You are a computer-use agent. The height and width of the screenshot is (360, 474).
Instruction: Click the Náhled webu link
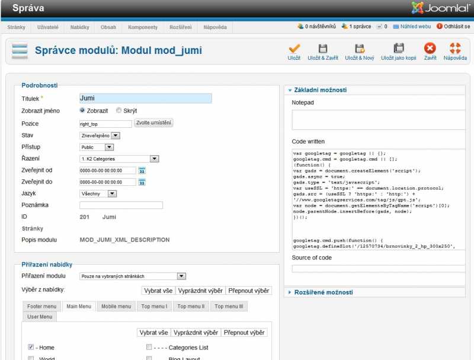coord(415,27)
